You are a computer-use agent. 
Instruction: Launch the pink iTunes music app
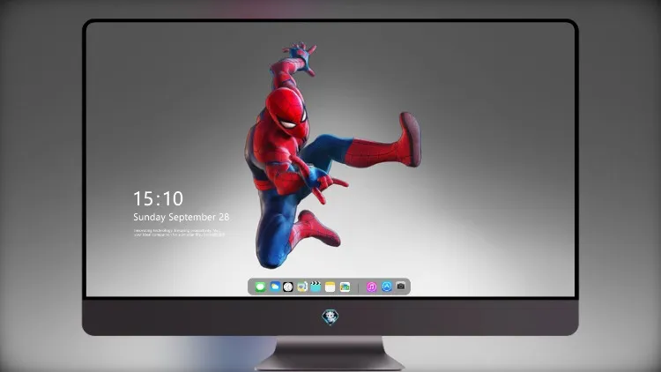[371, 286]
